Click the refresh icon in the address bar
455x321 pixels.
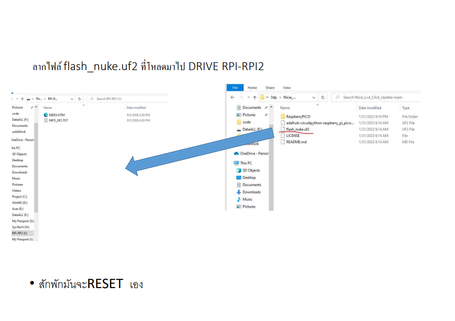[323, 97]
